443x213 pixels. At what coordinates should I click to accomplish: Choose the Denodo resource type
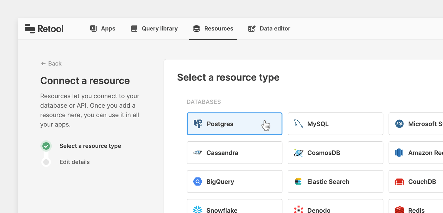pyautogui.click(x=335, y=206)
